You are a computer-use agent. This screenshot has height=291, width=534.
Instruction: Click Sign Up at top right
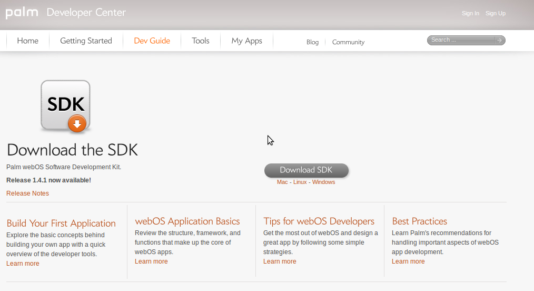point(495,13)
